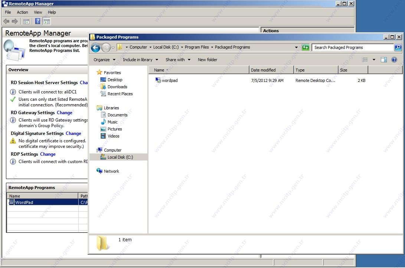Click Change link for Digital Signature Settings
This screenshot has height=268, width=405.
pos(74,133)
